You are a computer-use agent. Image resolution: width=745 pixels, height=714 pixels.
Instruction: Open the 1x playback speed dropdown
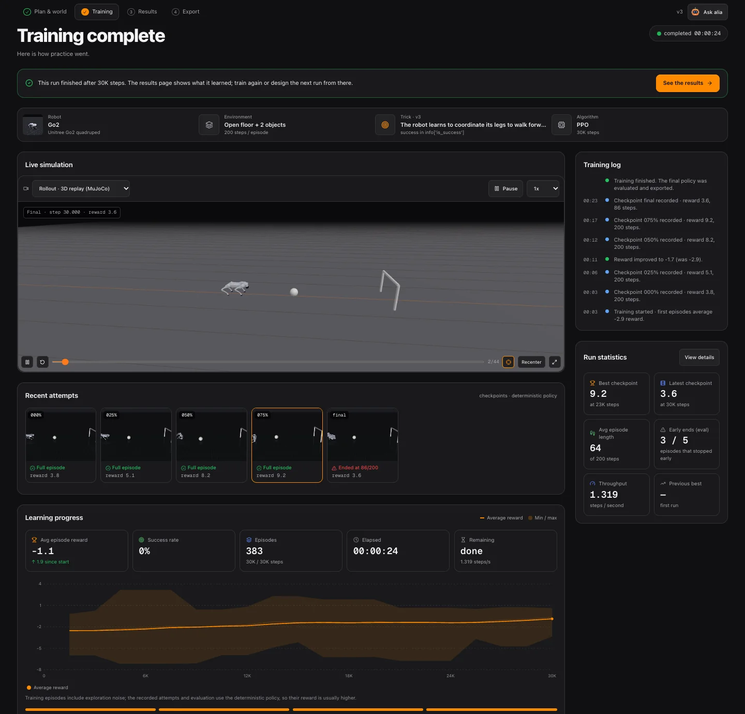543,189
